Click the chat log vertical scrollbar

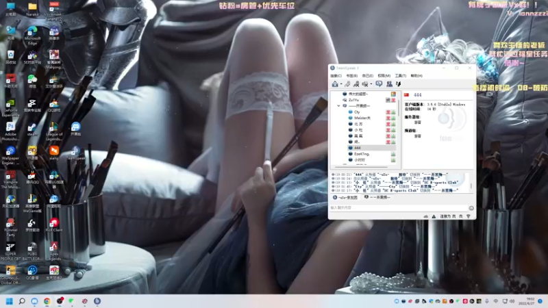(471, 186)
